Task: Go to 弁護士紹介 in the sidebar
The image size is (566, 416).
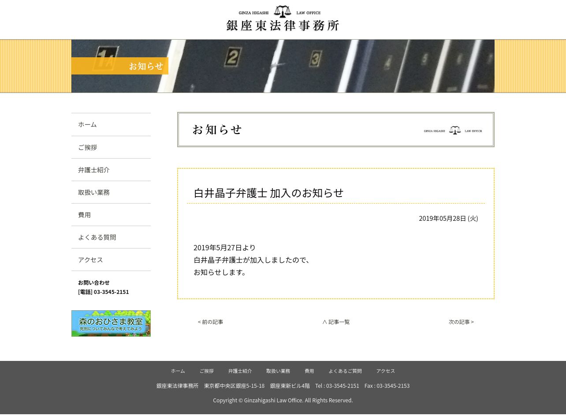Action: tap(111, 170)
